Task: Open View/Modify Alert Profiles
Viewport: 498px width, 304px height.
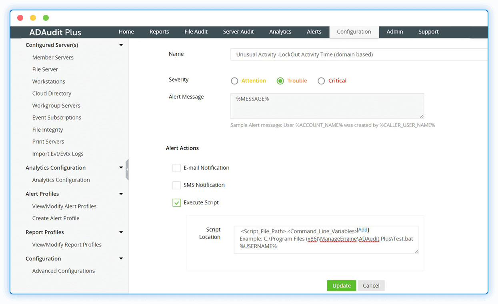Action: click(64, 206)
